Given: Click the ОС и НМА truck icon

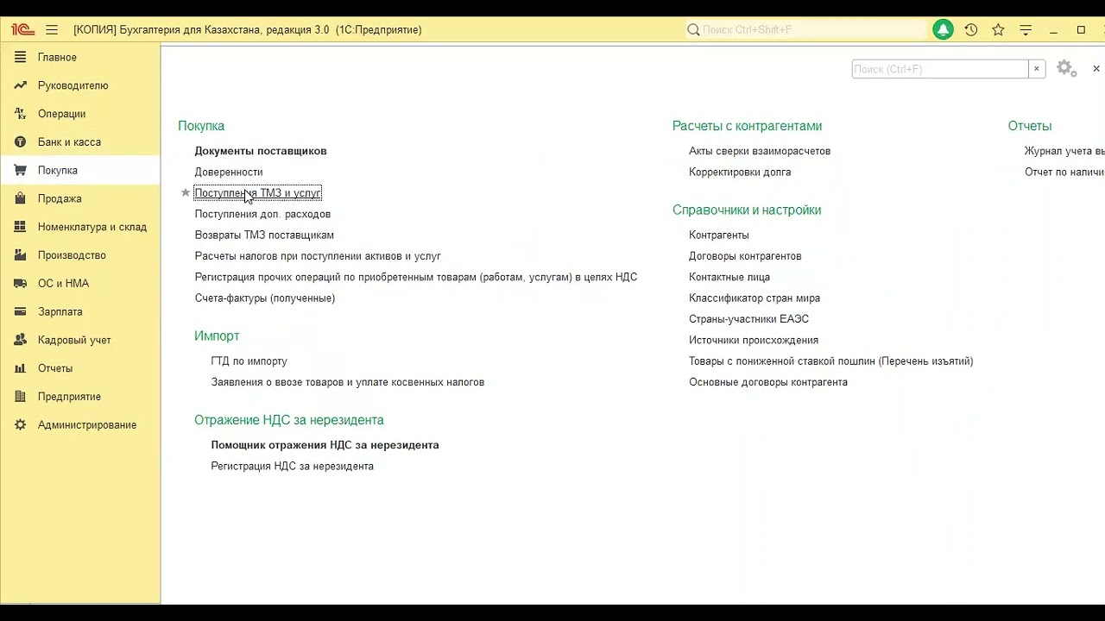Looking at the screenshot, I should 20,283.
